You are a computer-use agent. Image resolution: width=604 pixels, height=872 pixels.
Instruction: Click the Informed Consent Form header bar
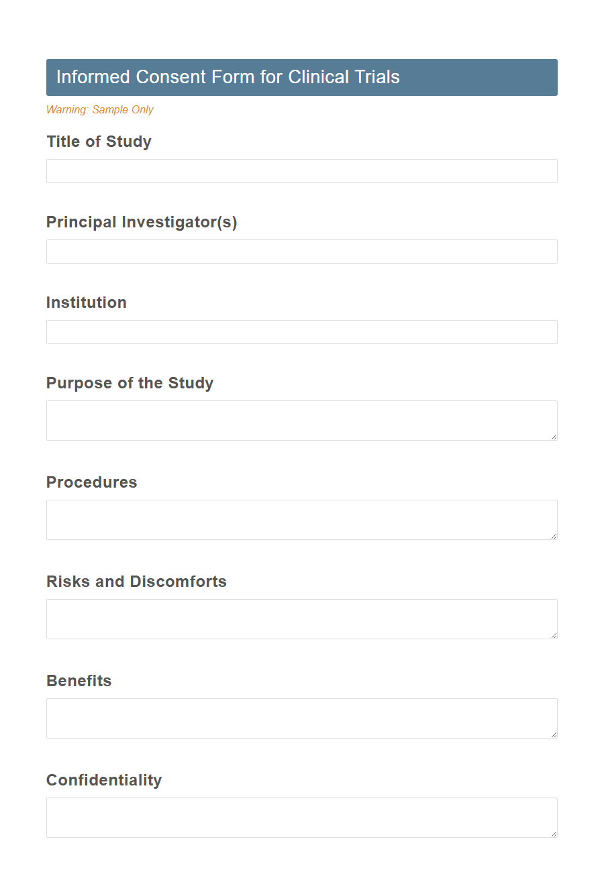pyautogui.click(x=301, y=77)
